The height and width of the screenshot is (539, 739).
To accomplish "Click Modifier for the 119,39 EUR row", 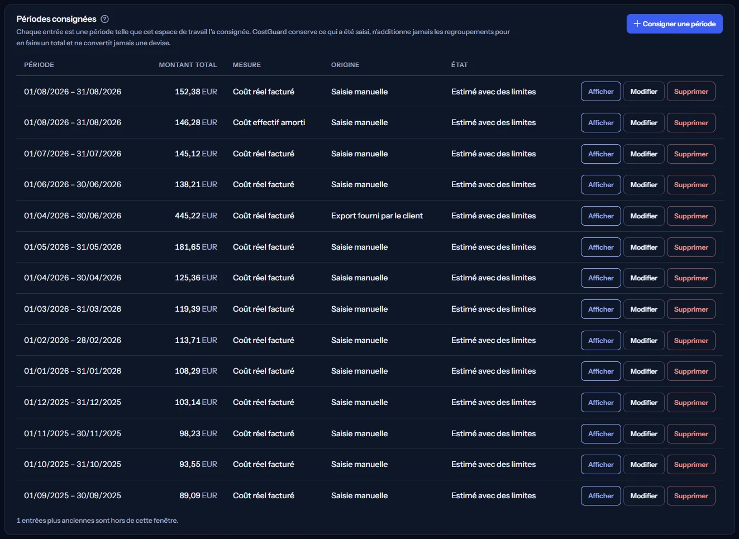I will 643,309.
